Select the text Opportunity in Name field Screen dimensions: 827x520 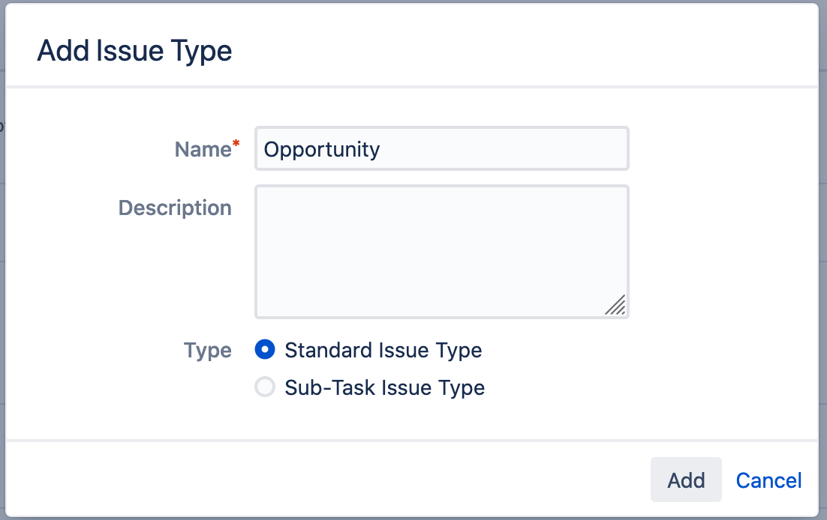(321, 149)
